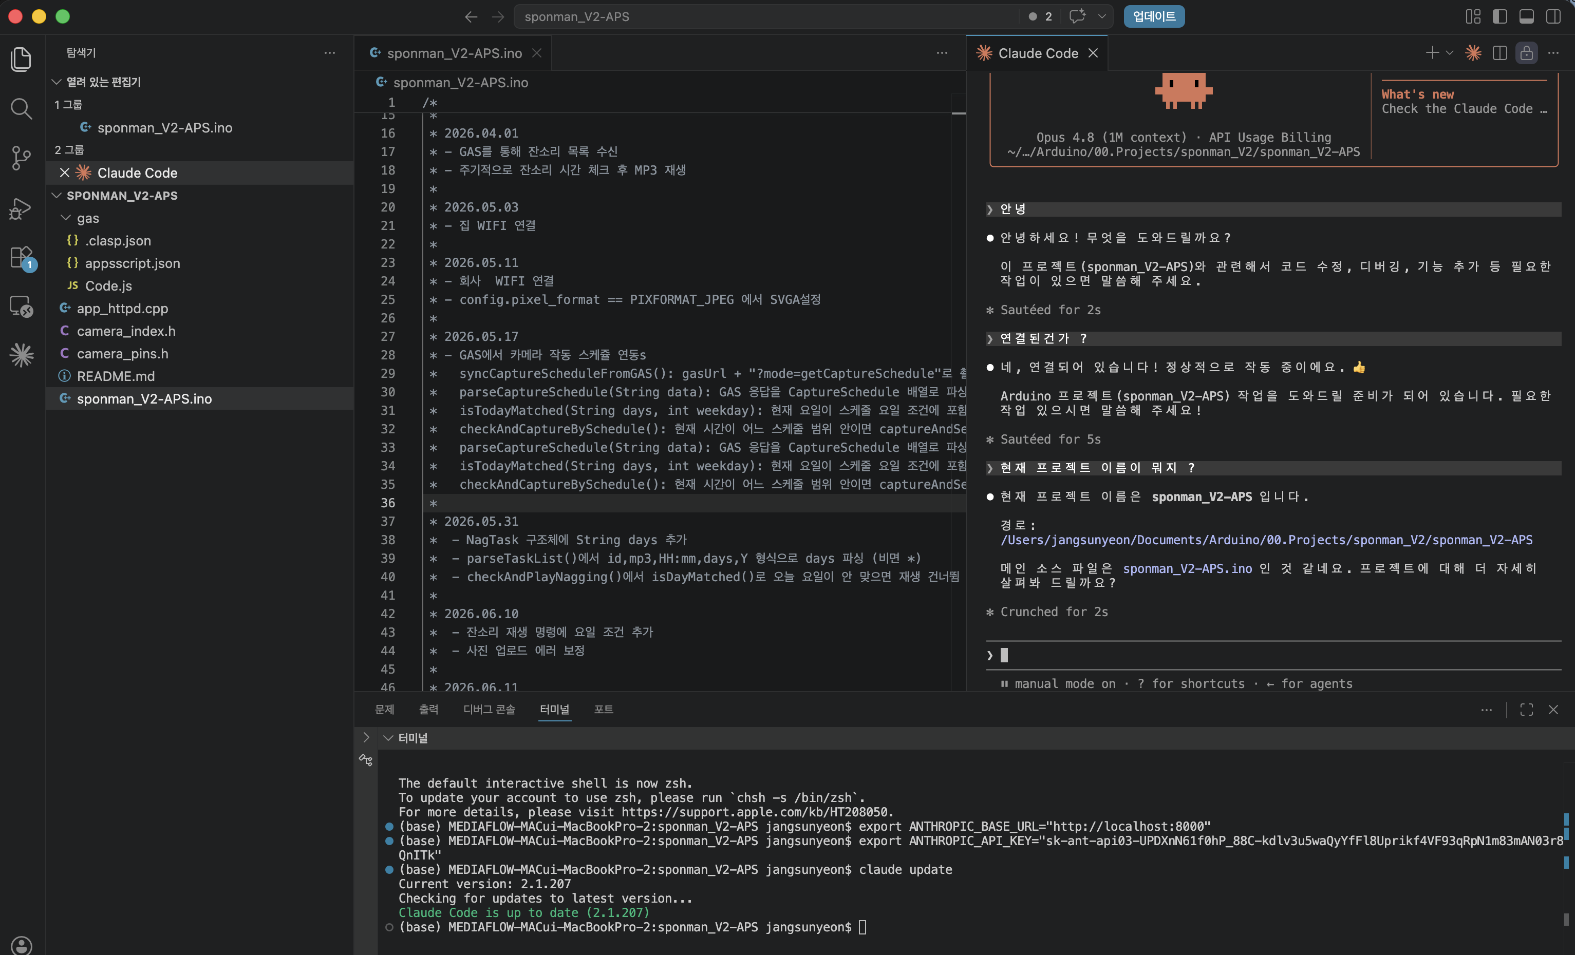Split the Claude Code editor

click(1499, 53)
